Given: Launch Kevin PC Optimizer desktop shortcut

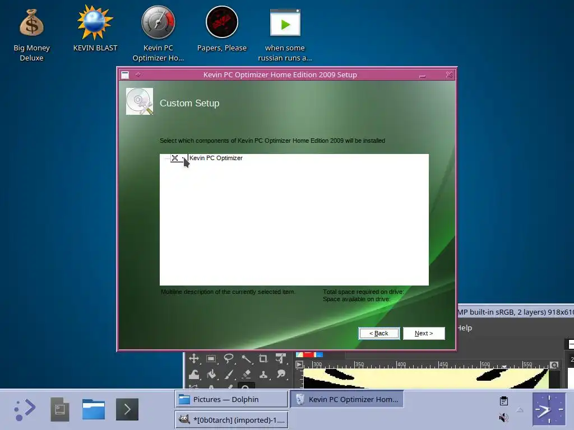Looking at the screenshot, I should [158, 34].
